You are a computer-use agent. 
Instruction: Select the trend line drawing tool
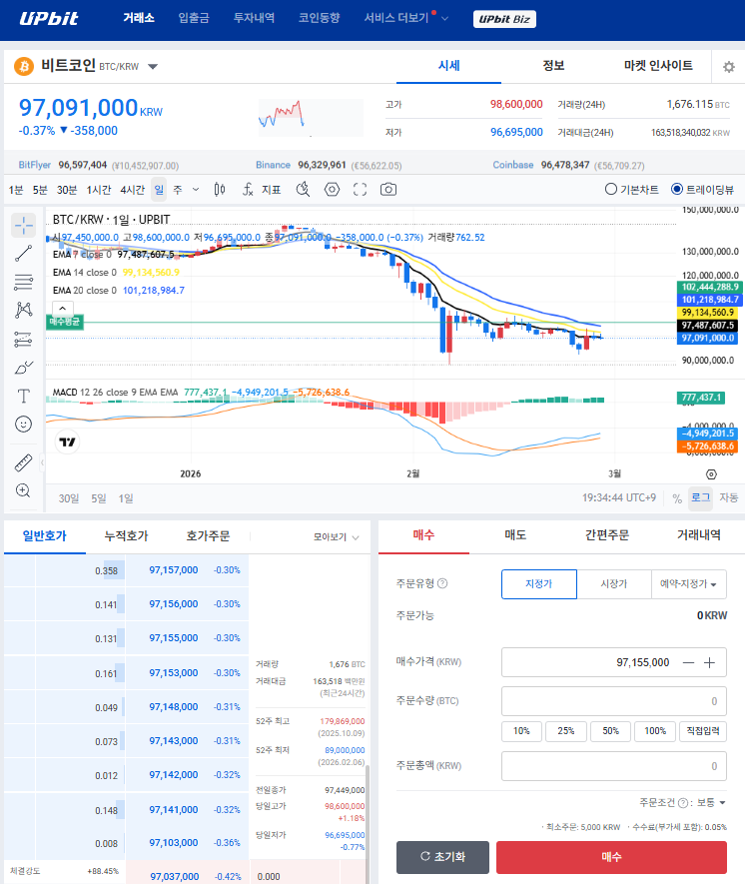coord(23,254)
